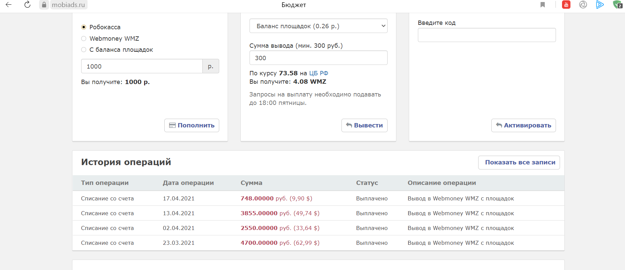Click the Вы получите: 1000 р. text

pos(115,82)
